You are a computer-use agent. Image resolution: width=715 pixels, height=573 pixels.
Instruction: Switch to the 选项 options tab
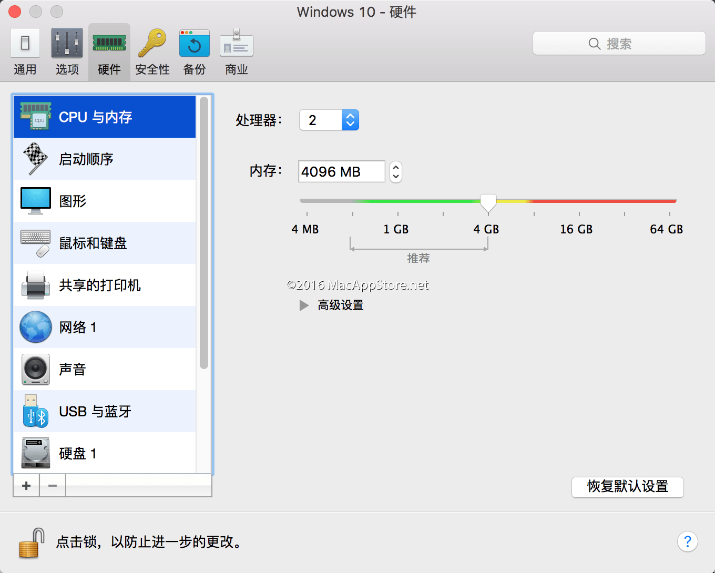(67, 51)
